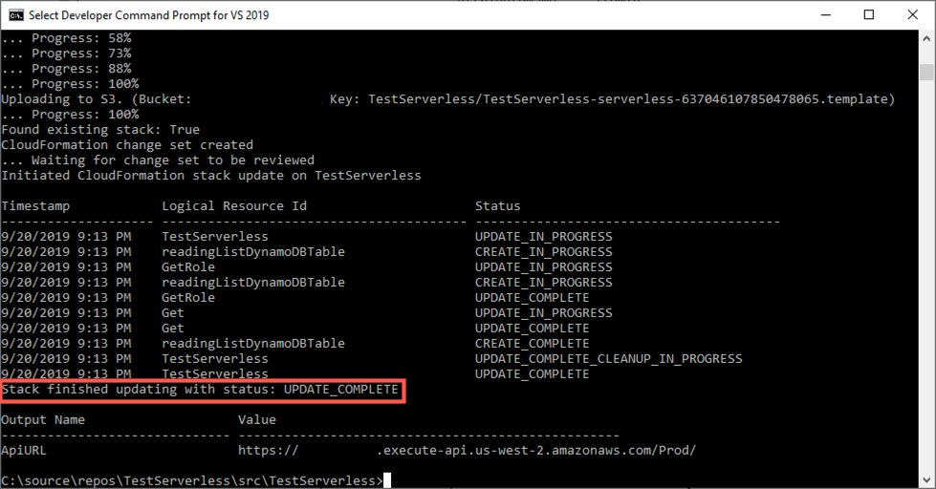Click 'Stack finished updating with status: UPDATE_COMPLETE' line
The height and width of the screenshot is (489, 936).
[200, 390]
